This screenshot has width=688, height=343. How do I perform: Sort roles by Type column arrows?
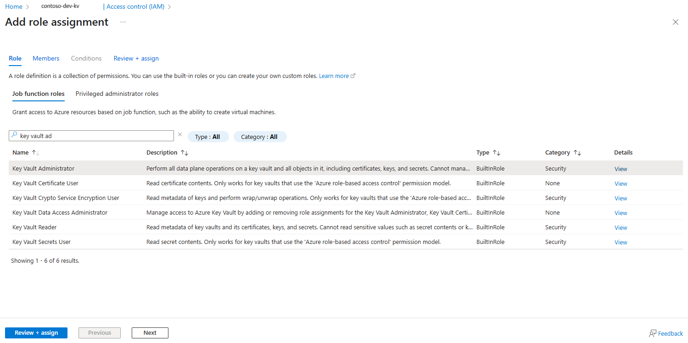point(497,153)
